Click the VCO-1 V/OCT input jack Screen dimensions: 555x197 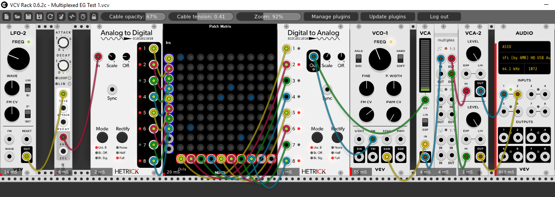(359, 139)
